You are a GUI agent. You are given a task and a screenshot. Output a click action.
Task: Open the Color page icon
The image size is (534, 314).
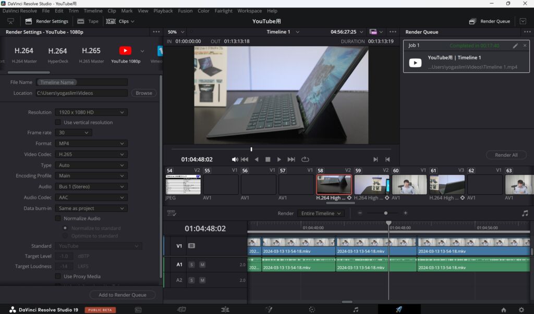(312, 309)
